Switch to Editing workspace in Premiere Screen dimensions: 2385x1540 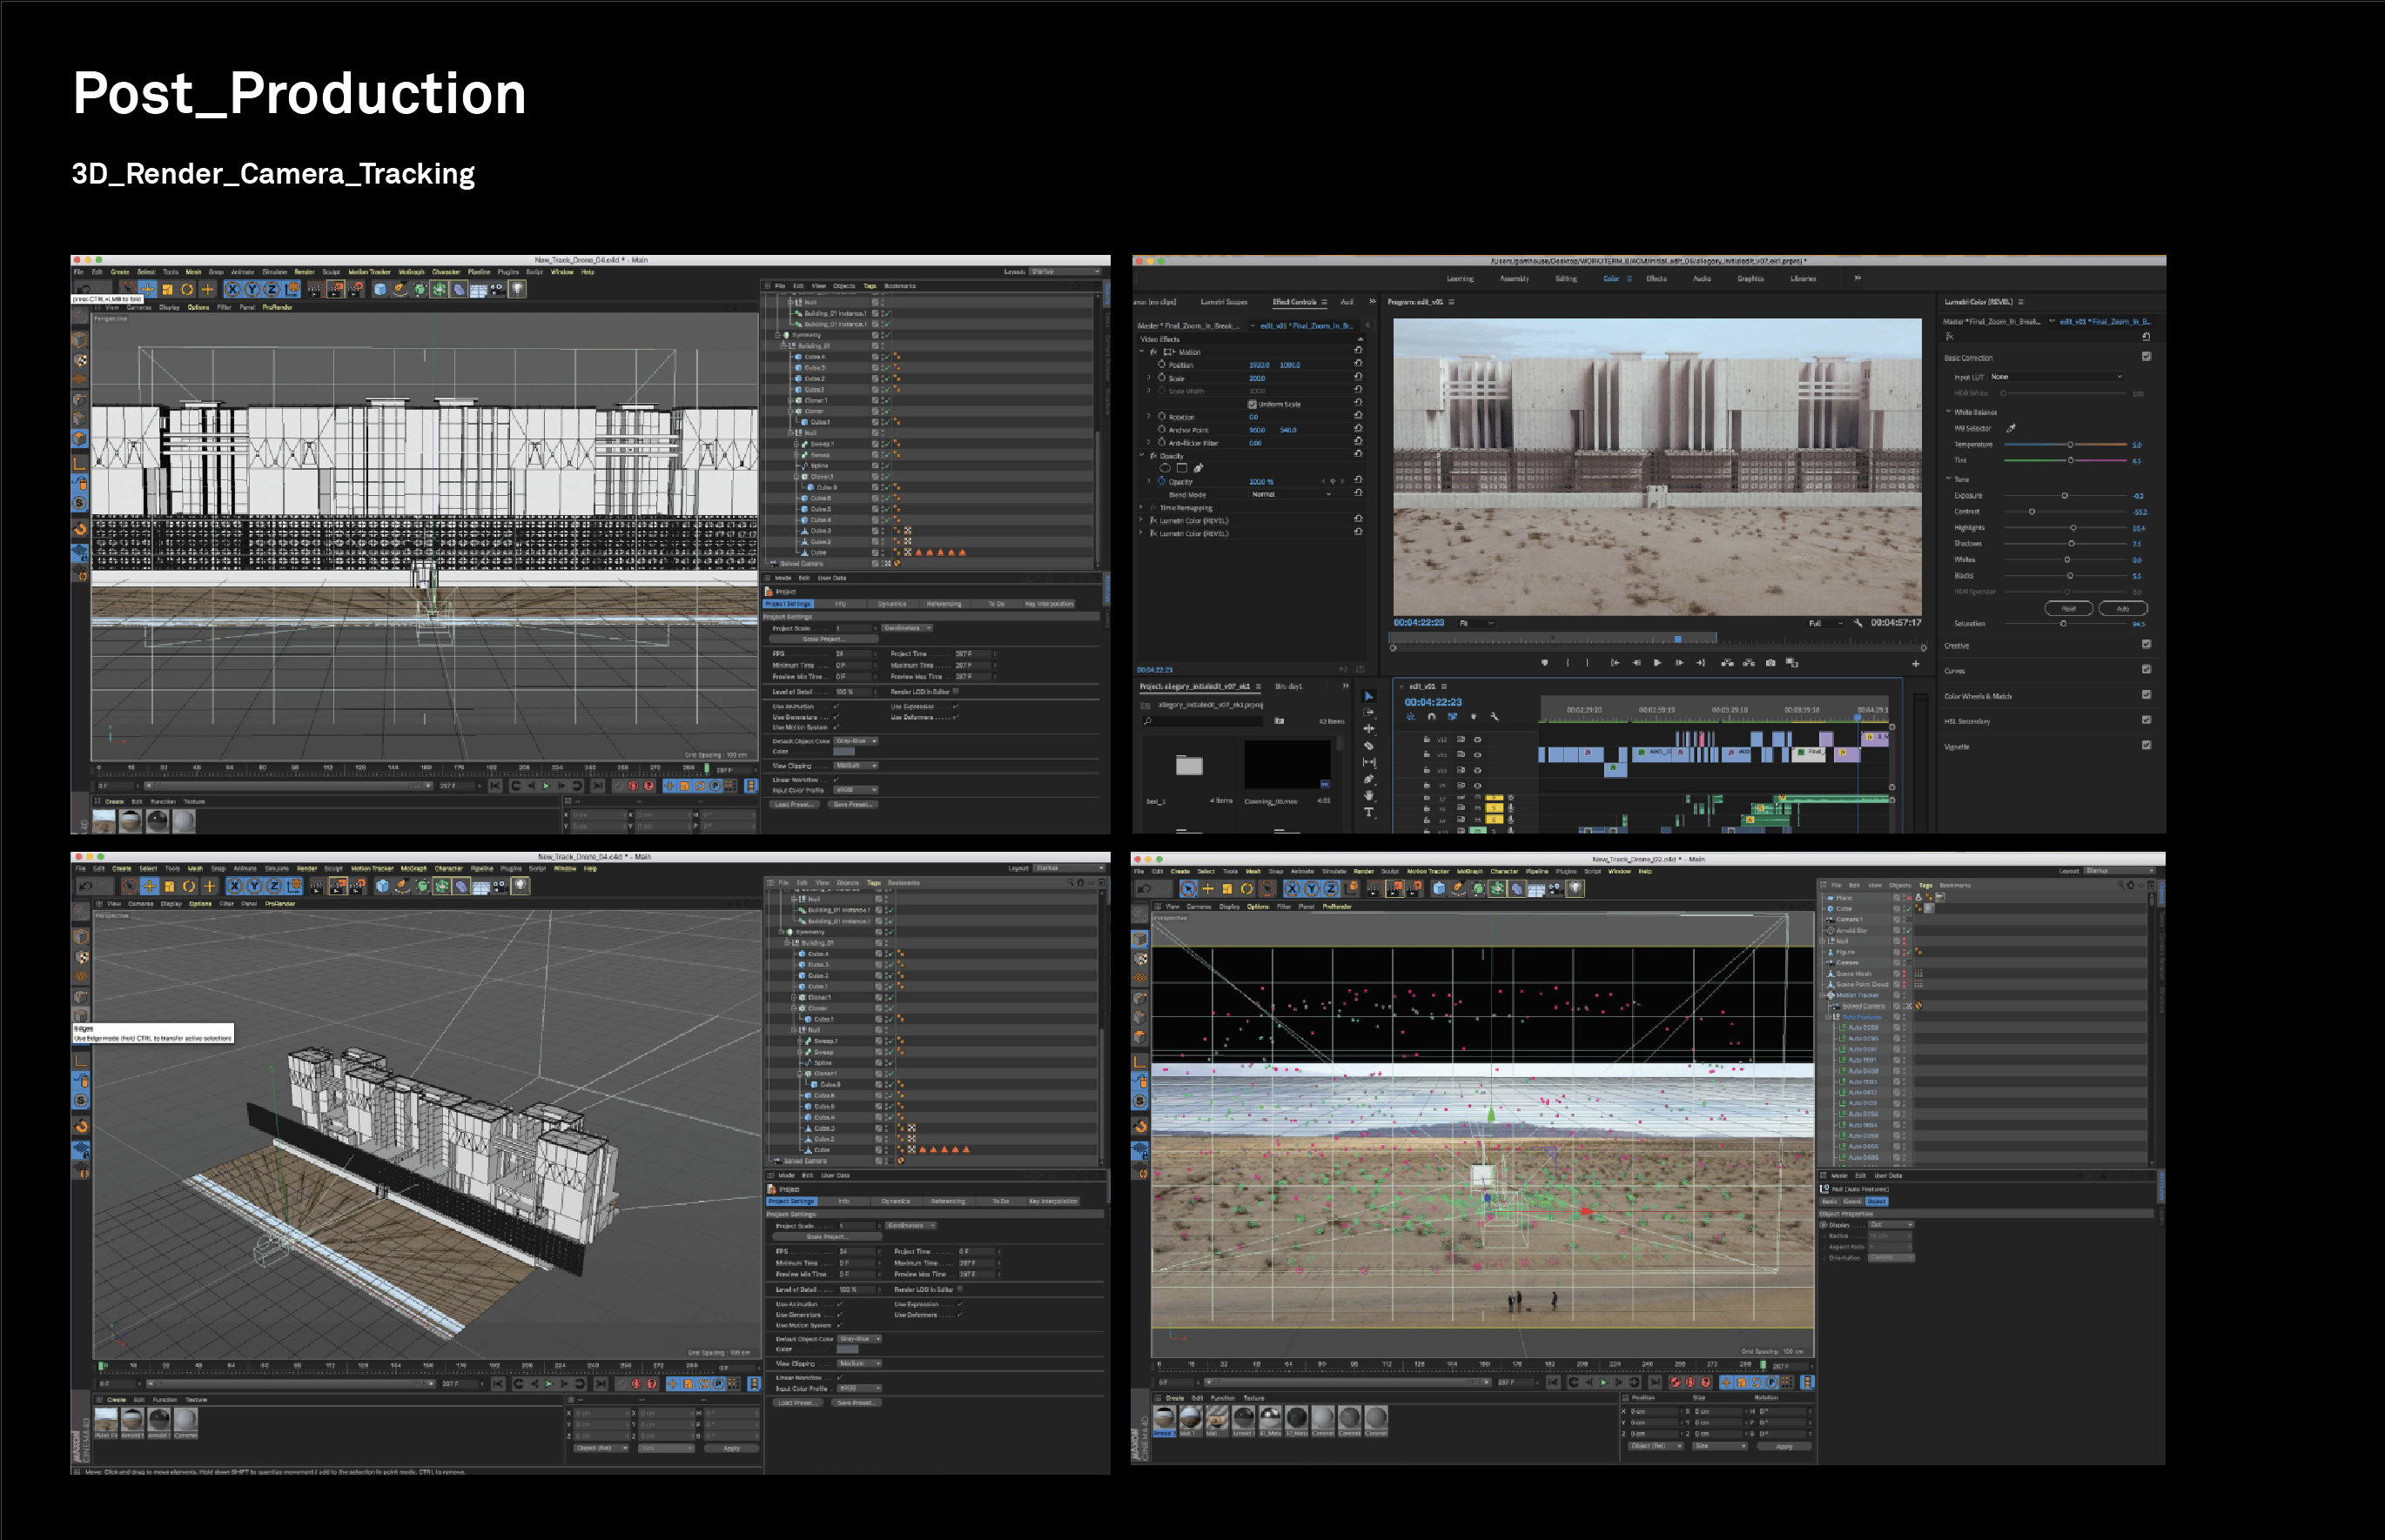click(1566, 279)
